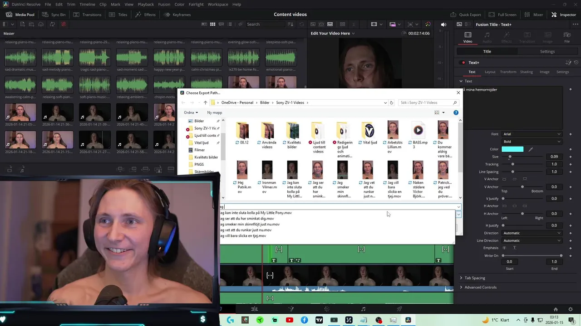Click in the media pool Search field

[x=266, y=24]
